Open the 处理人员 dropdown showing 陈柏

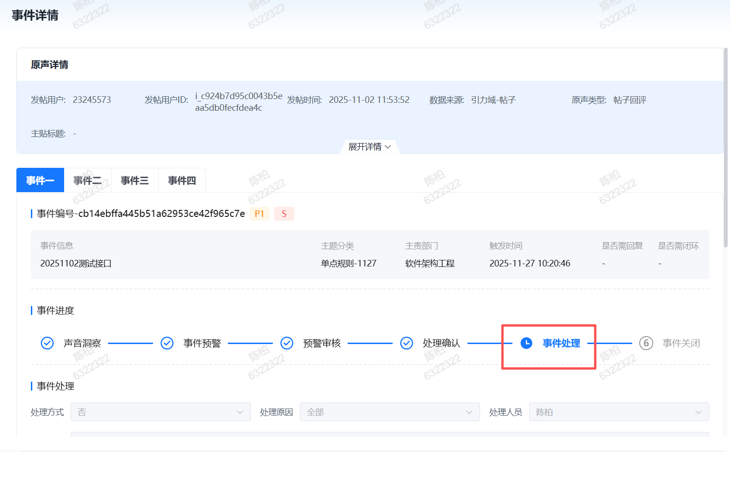619,412
